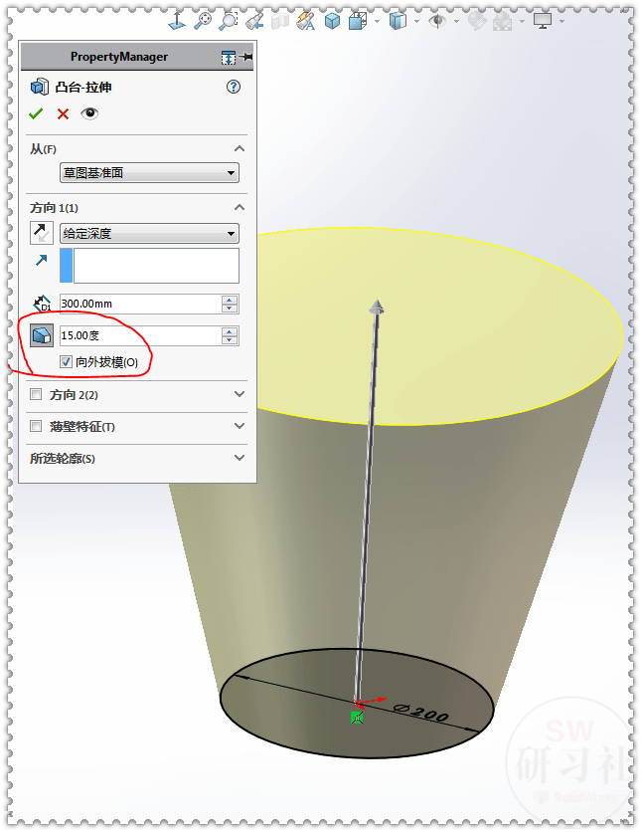Click PropertyManager title text
The height and width of the screenshot is (832, 641).
coord(119,57)
